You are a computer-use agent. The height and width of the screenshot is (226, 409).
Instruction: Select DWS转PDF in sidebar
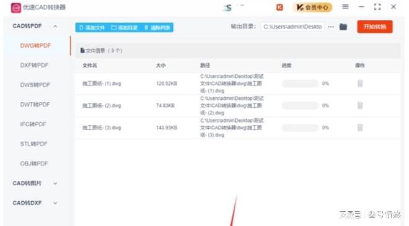click(35, 85)
